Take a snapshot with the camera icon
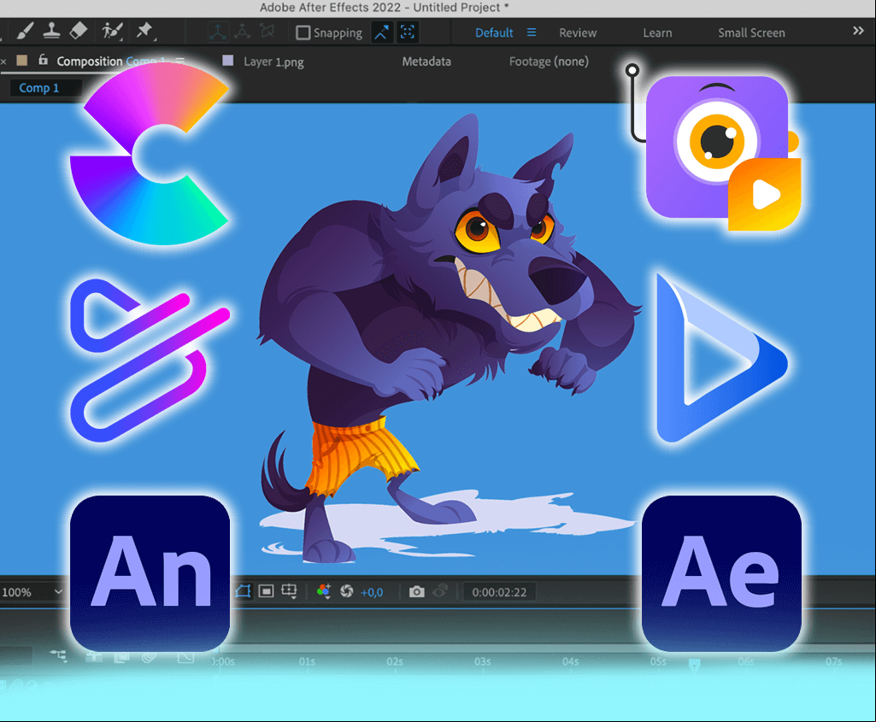876x722 pixels. coord(417,592)
